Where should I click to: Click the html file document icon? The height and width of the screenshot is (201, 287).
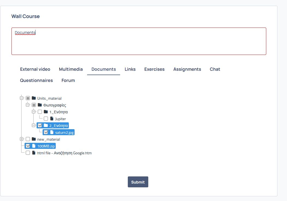pyautogui.click(x=34, y=153)
